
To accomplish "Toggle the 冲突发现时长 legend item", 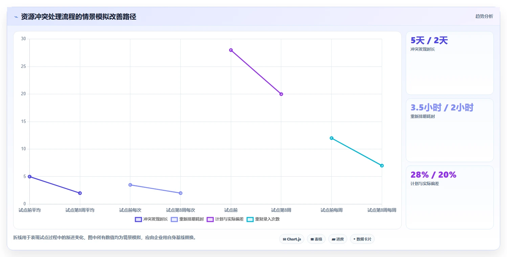I will [x=151, y=219].
